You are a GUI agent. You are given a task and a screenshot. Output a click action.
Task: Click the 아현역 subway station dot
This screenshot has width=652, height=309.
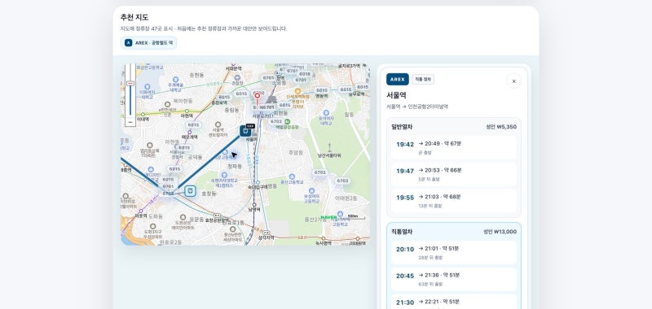click(187, 111)
